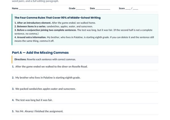
Task: Click the Date blank line
Action: [103, 9]
